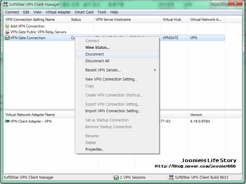This screenshot has height=184, width=246.
Task: Click the VPN Gate Public VPN Relay Servers icon
Action: 7,32
